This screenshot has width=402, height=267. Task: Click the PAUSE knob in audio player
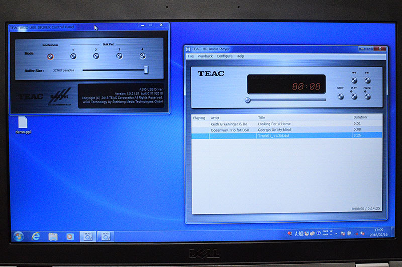(x=367, y=96)
